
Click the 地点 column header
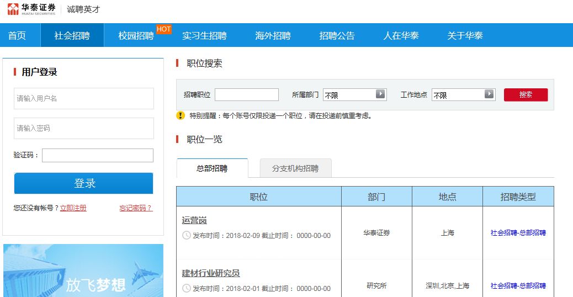[447, 197]
